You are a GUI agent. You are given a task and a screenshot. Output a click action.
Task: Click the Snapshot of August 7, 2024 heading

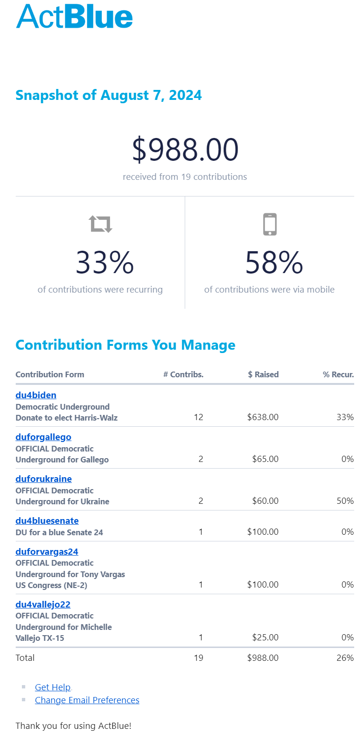point(109,95)
